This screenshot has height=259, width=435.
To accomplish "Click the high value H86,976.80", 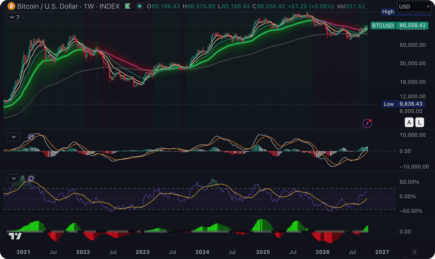I will click(x=199, y=6).
